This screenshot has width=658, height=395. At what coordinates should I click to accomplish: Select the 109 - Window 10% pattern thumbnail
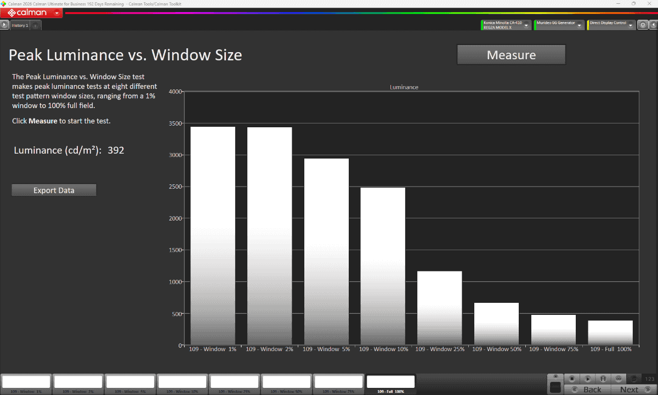pos(182,384)
